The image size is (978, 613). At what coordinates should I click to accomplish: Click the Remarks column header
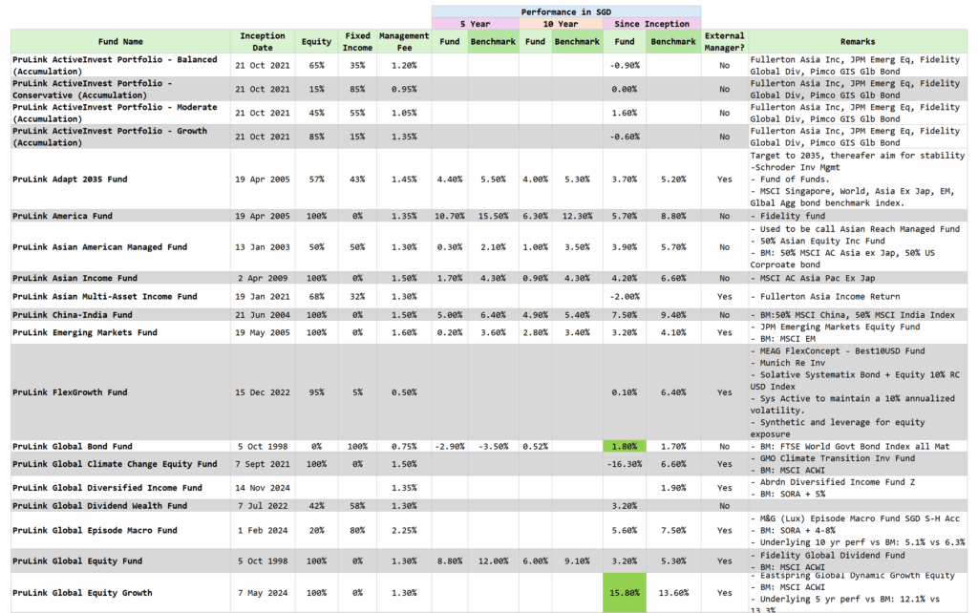857,42
